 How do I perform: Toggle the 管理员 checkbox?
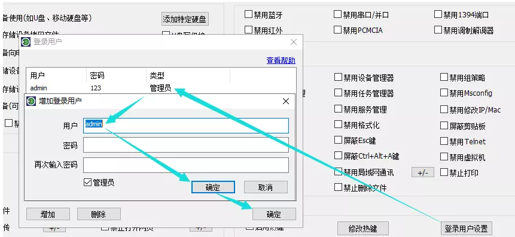(87, 183)
